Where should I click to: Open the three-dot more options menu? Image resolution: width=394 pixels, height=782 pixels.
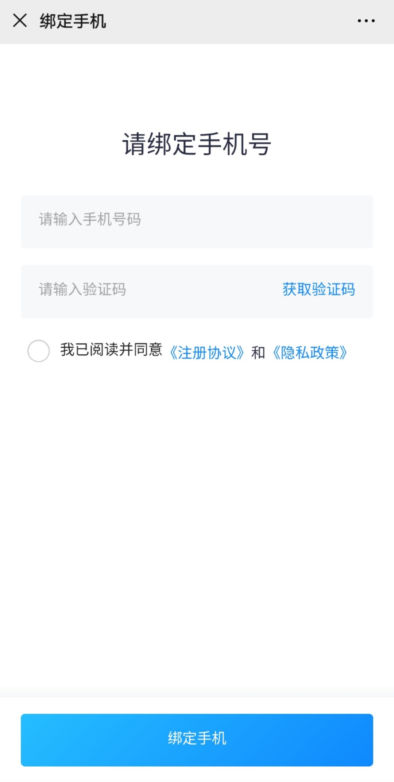coord(366,21)
